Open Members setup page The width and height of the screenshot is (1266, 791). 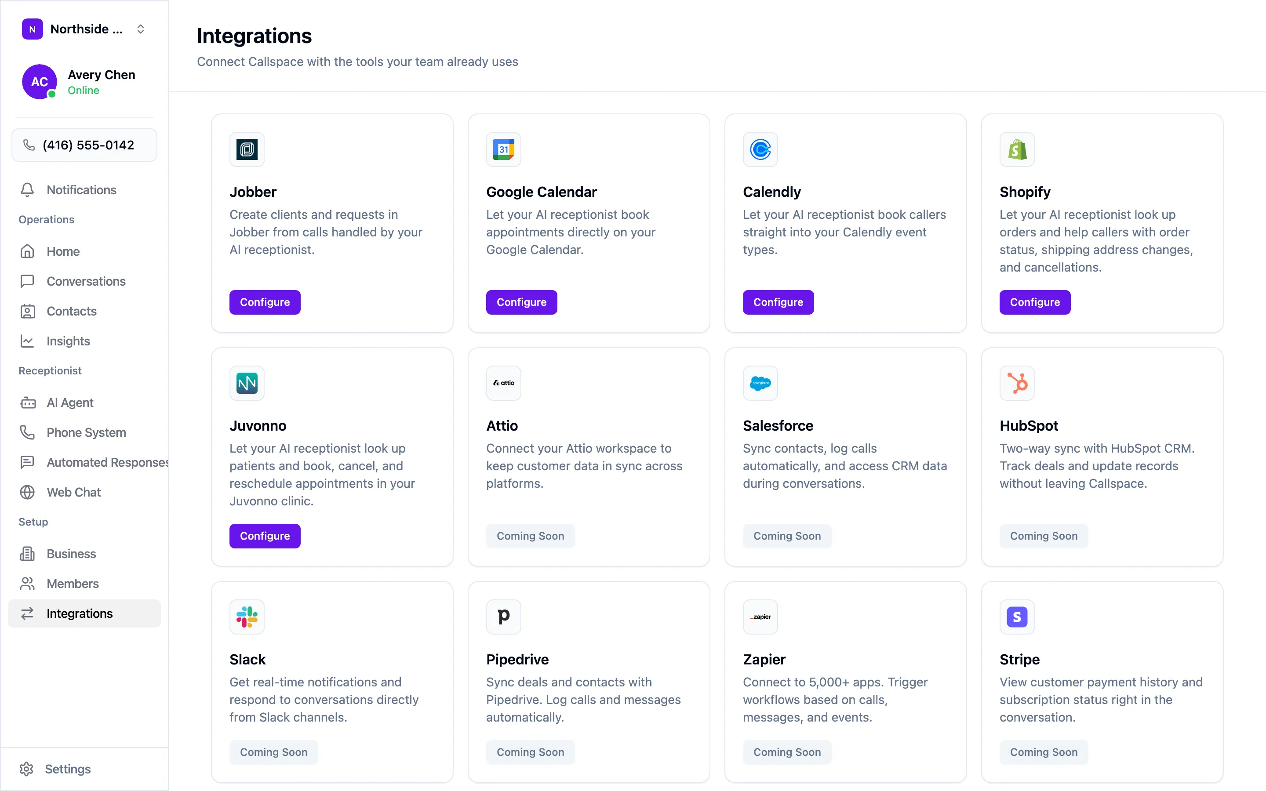coord(84,583)
